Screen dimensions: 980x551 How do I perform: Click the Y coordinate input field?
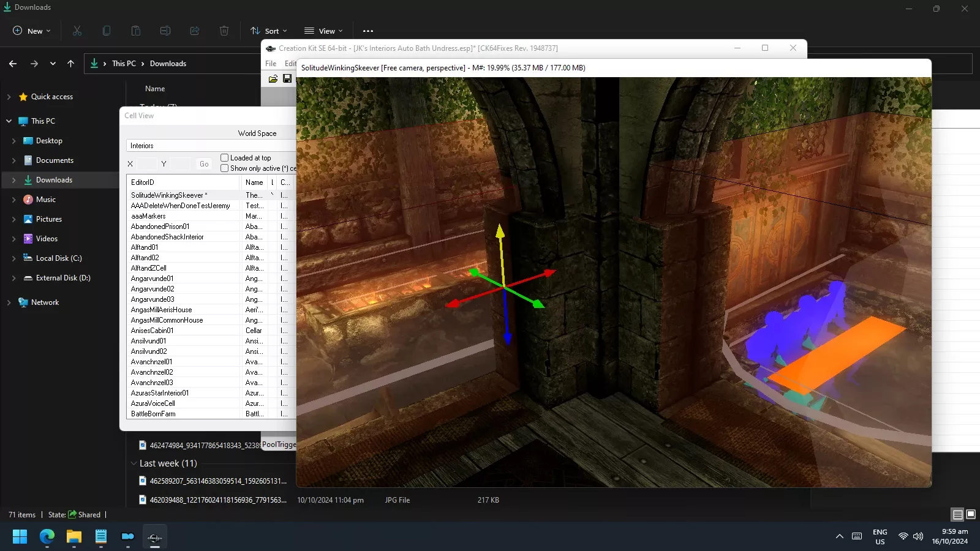click(x=180, y=164)
